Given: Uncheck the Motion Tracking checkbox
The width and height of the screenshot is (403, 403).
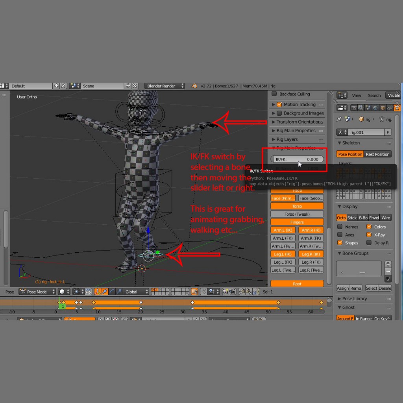Looking at the screenshot, I should coord(279,104).
